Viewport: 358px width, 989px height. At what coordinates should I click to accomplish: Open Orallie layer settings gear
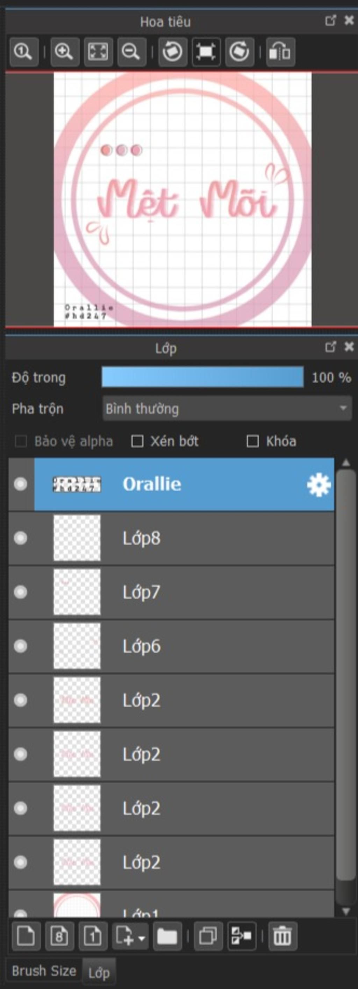click(x=318, y=485)
